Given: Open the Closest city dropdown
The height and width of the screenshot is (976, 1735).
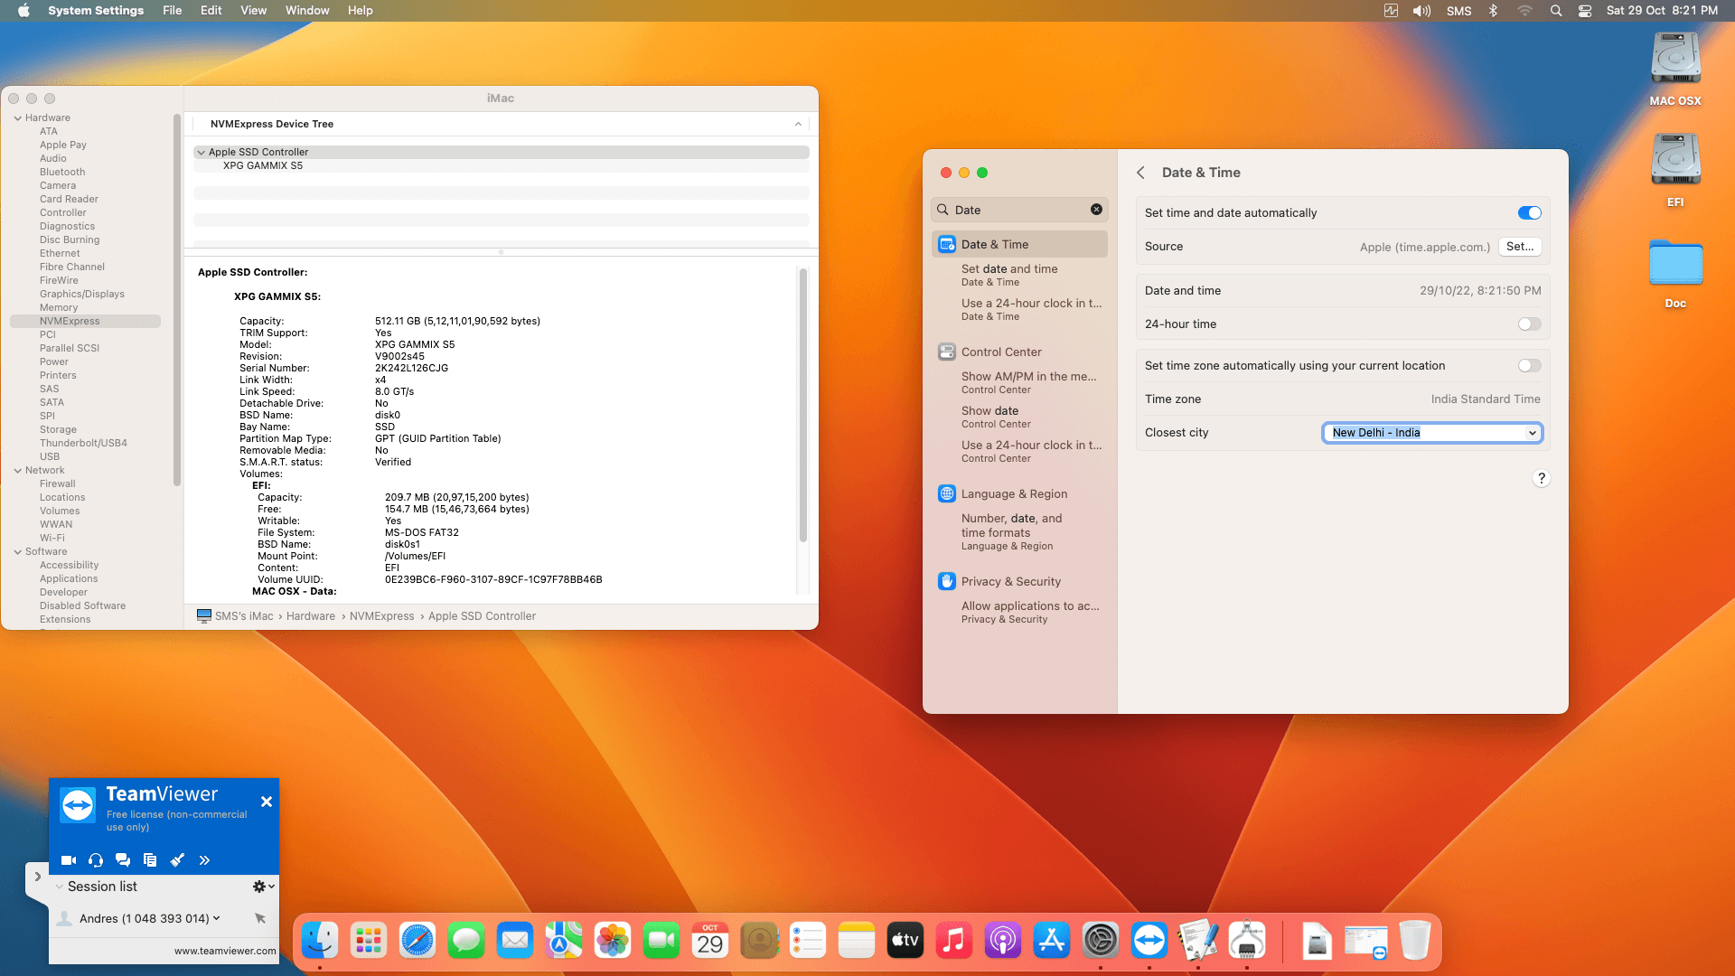Looking at the screenshot, I should click(x=1533, y=433).
